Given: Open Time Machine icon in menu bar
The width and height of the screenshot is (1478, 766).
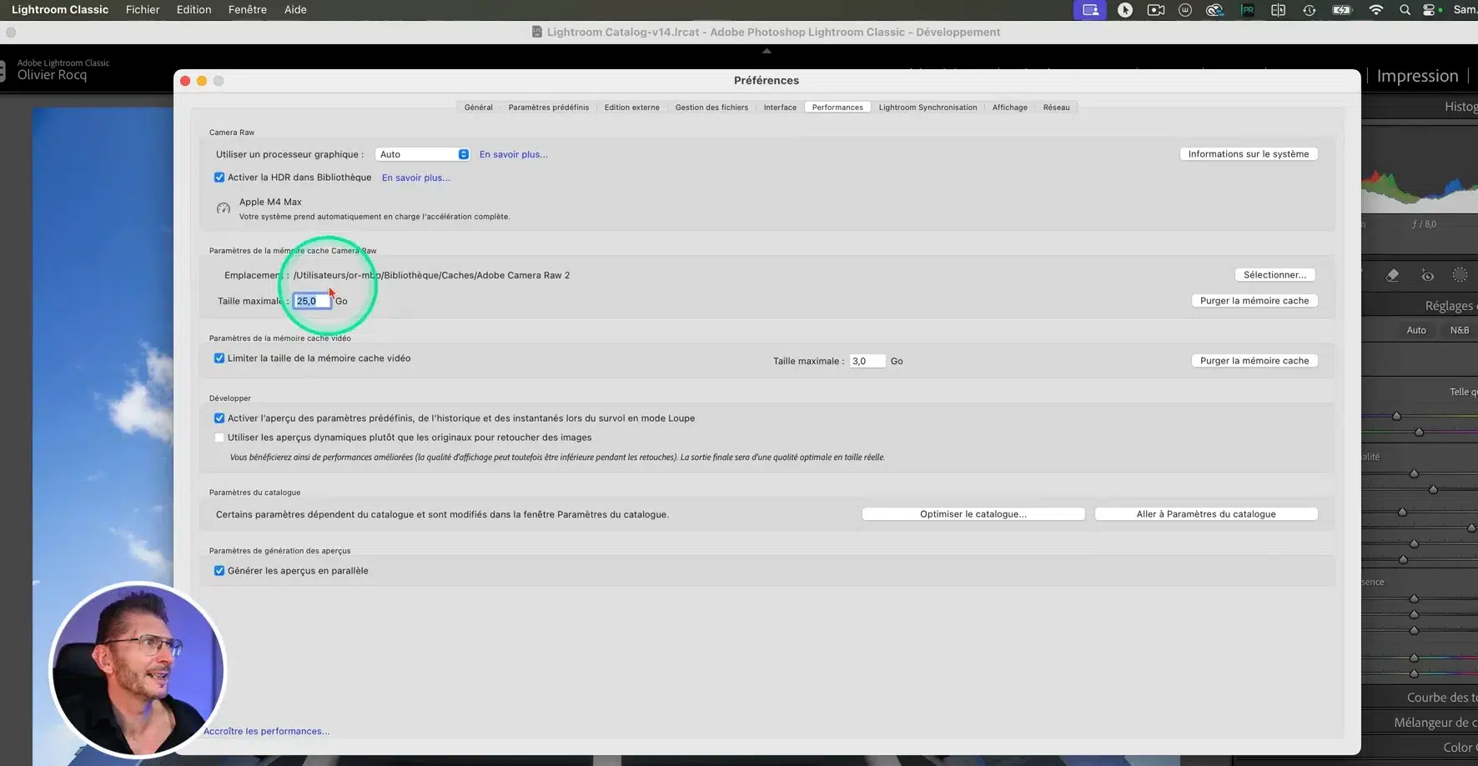Looking at the screenshot, I should point(1309,10).
